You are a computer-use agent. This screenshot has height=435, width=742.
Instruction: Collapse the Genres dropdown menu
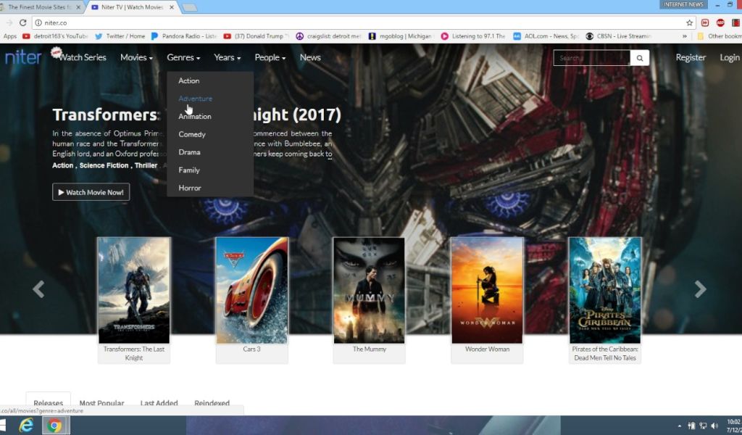183,57
